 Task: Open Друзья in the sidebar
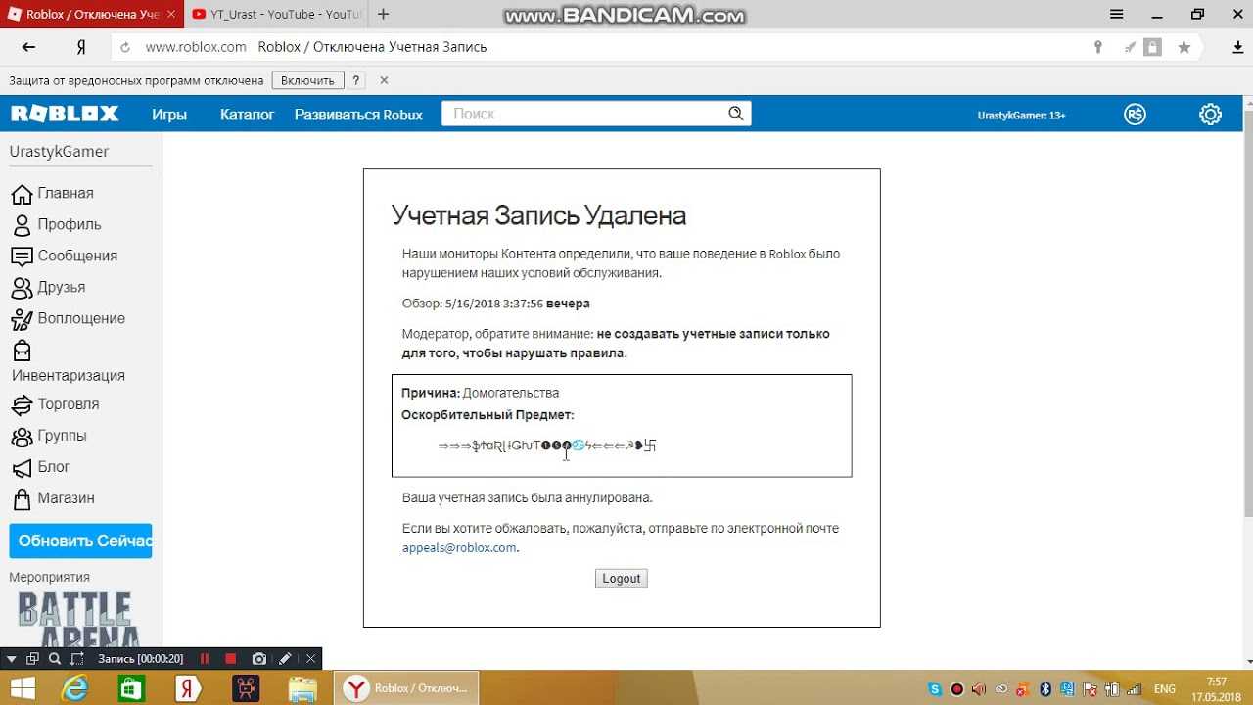click(48, 287)
